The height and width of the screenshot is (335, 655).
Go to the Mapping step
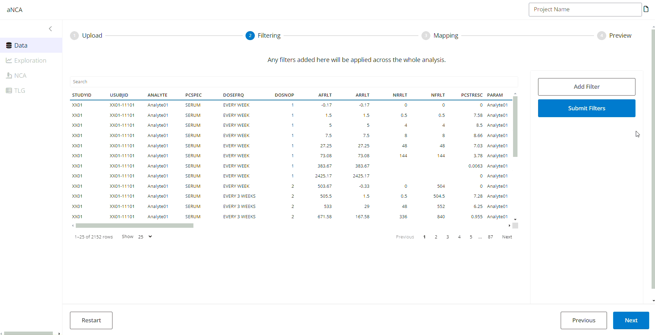[445, 36]
